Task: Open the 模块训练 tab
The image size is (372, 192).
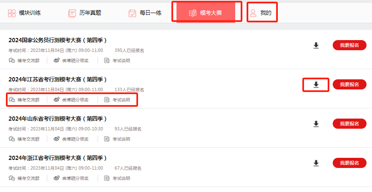Action: [24, 13]
